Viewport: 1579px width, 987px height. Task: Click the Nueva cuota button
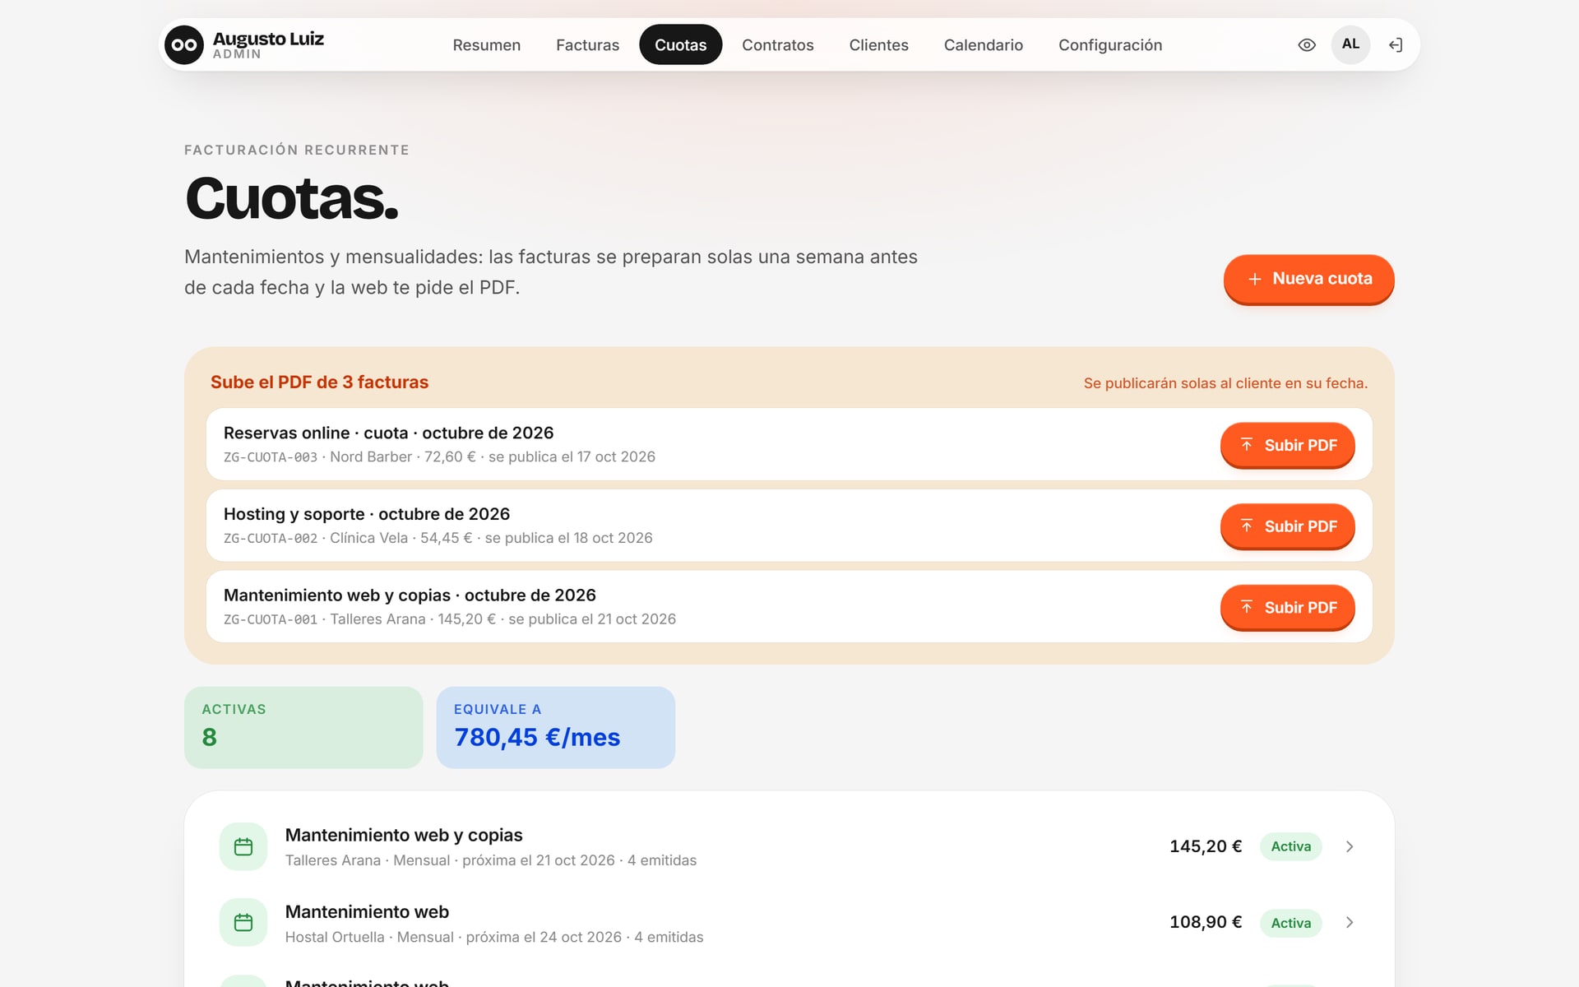1308,279
